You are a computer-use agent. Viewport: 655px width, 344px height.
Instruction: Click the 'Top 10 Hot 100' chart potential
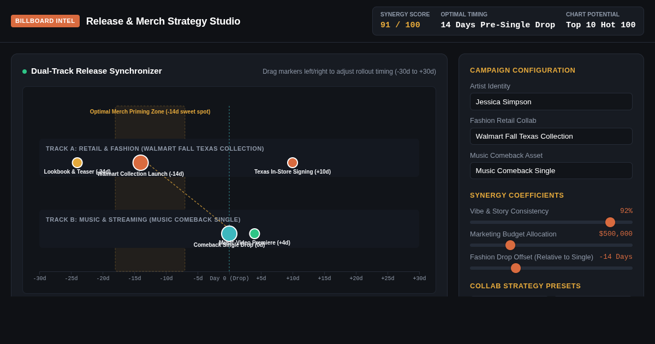(600, 25)
